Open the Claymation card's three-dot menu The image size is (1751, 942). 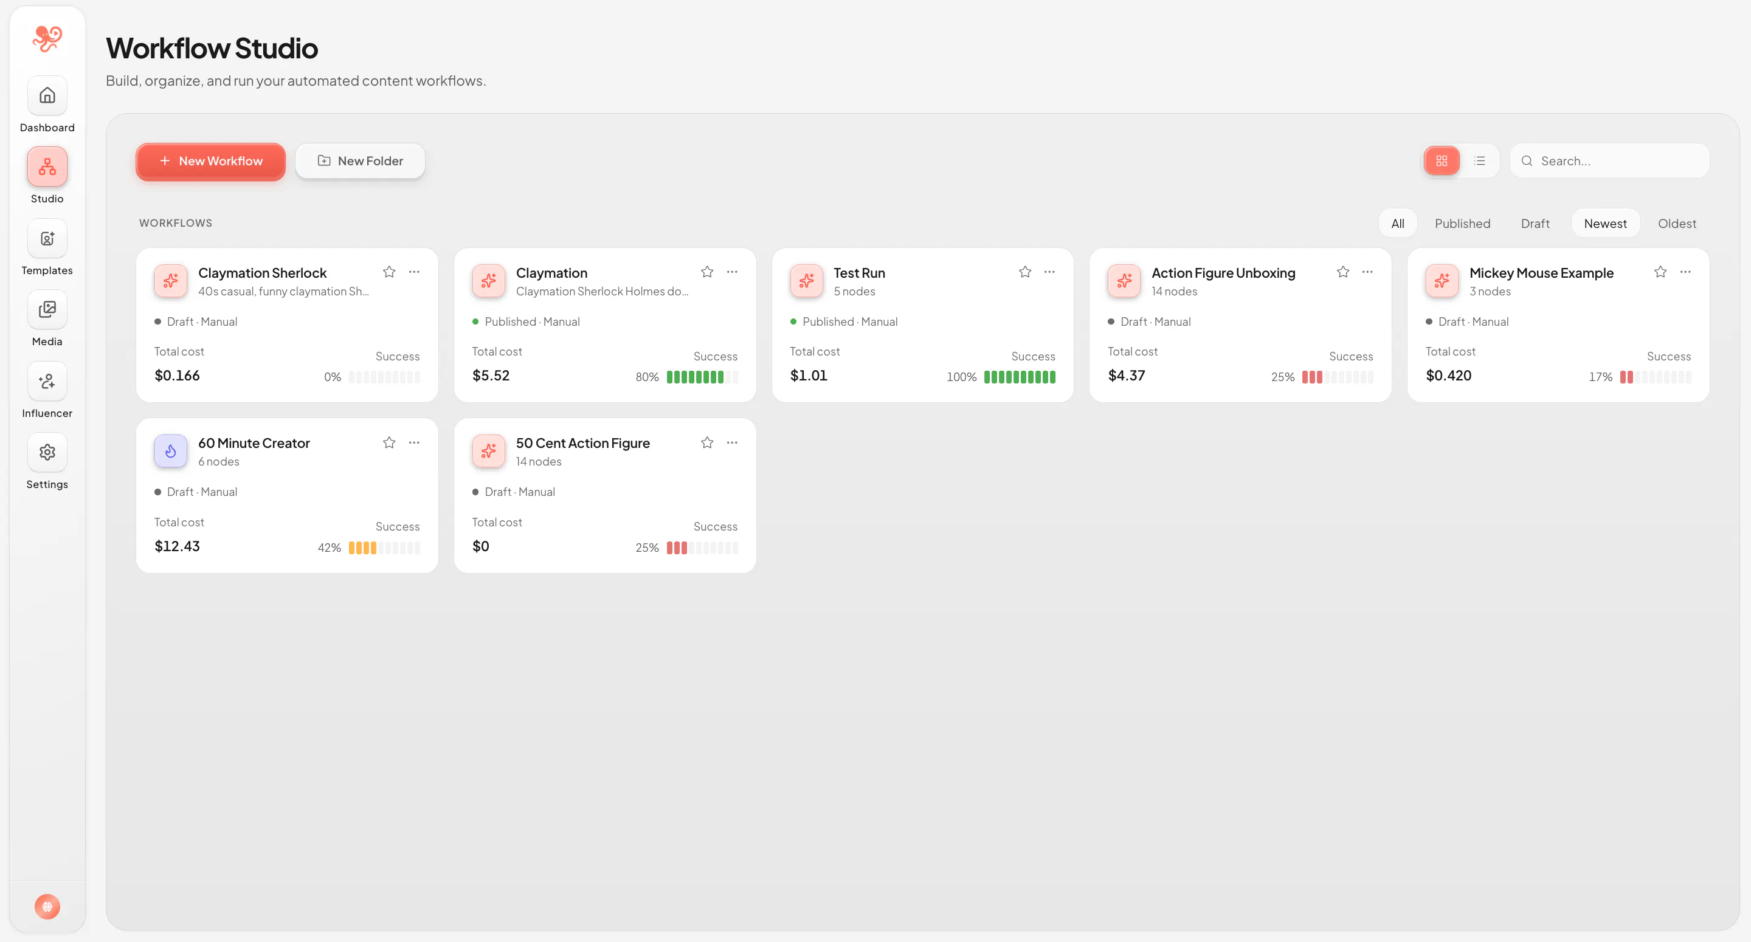(x=732, y=272)
